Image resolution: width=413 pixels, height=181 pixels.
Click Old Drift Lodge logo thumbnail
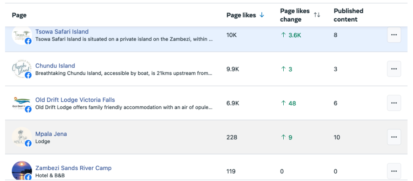(22, 103)
